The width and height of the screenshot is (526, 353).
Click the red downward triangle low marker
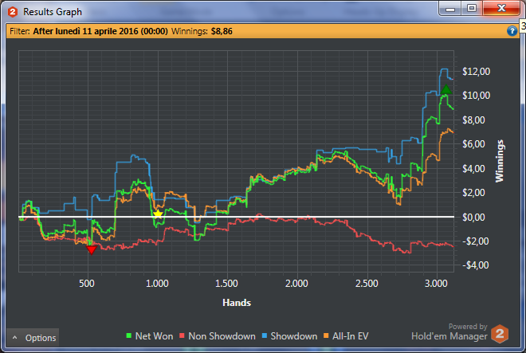pyautogui.click(x=91, y=249)
